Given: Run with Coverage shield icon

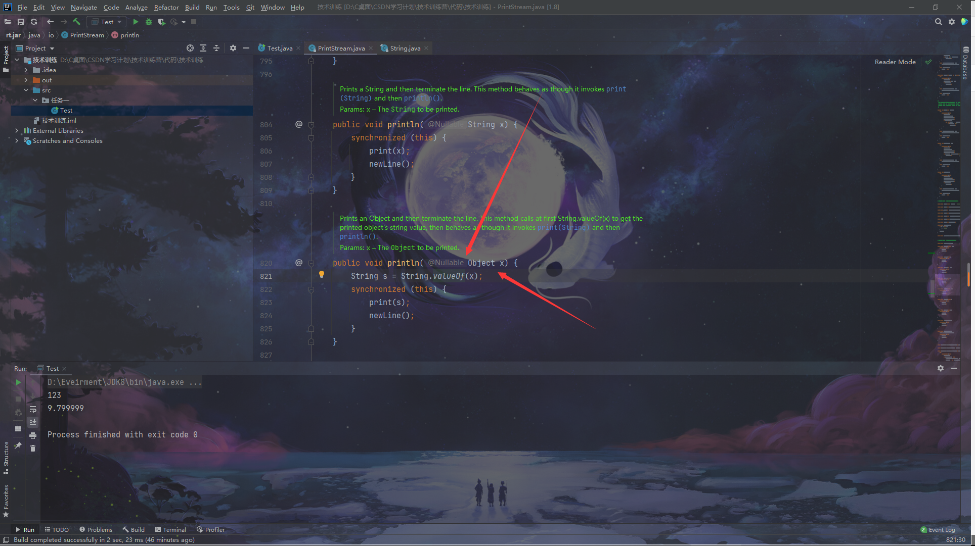Looking at the screenshot, I should 161,22.
